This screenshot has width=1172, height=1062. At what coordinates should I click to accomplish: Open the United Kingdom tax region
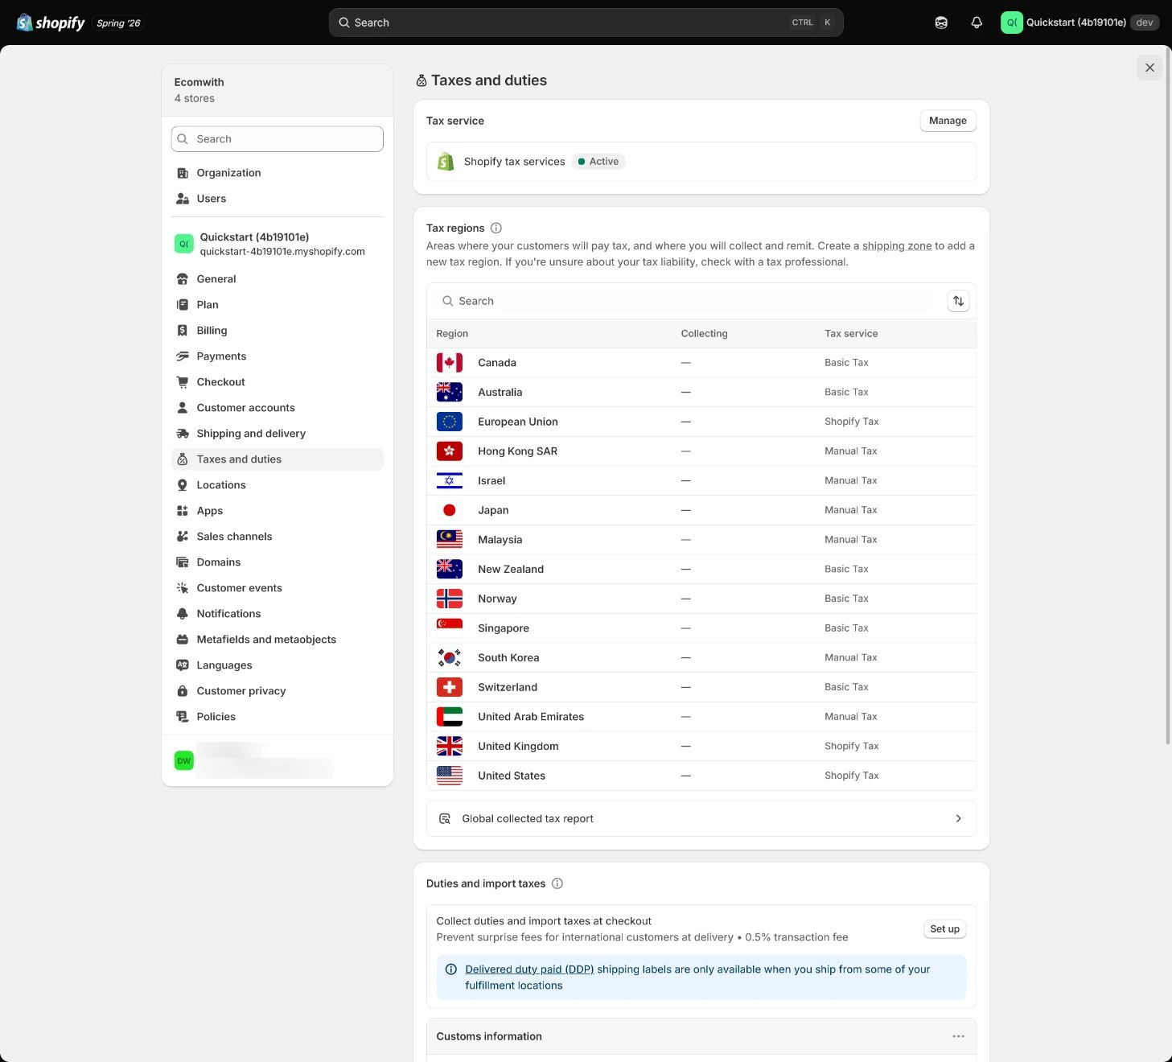(x=701, y=747)
